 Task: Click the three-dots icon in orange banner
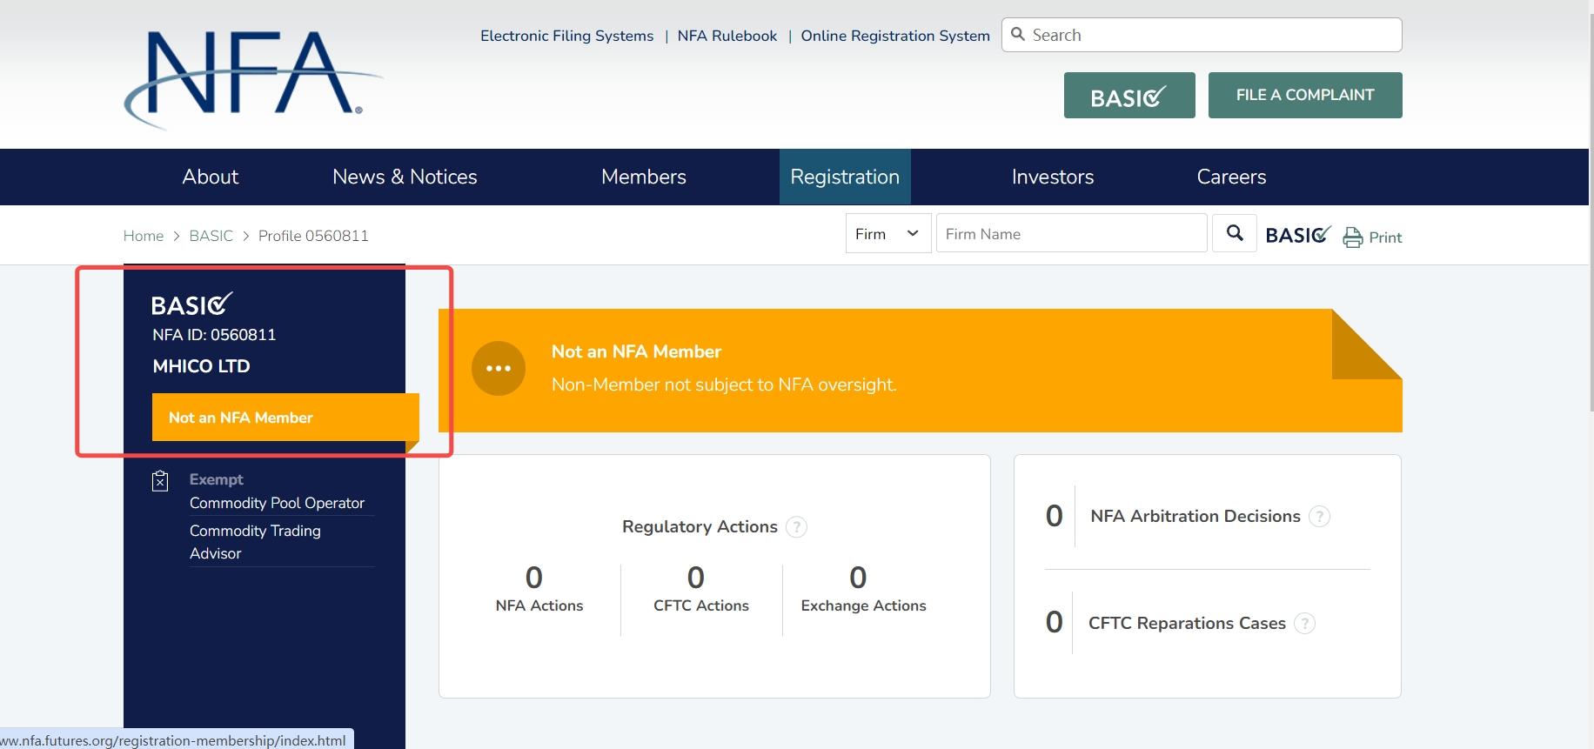tap(499, 368)
